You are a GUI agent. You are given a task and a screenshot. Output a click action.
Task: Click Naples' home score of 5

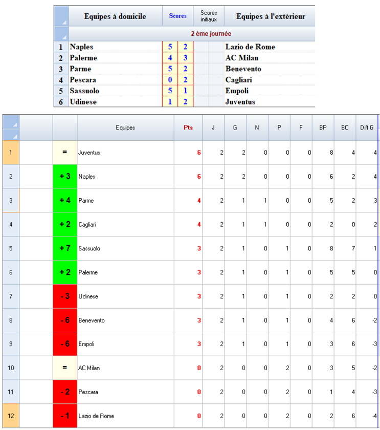point(170,47)
